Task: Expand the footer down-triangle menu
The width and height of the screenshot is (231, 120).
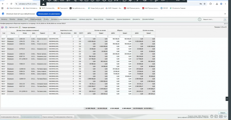Action: coord(225,117)
